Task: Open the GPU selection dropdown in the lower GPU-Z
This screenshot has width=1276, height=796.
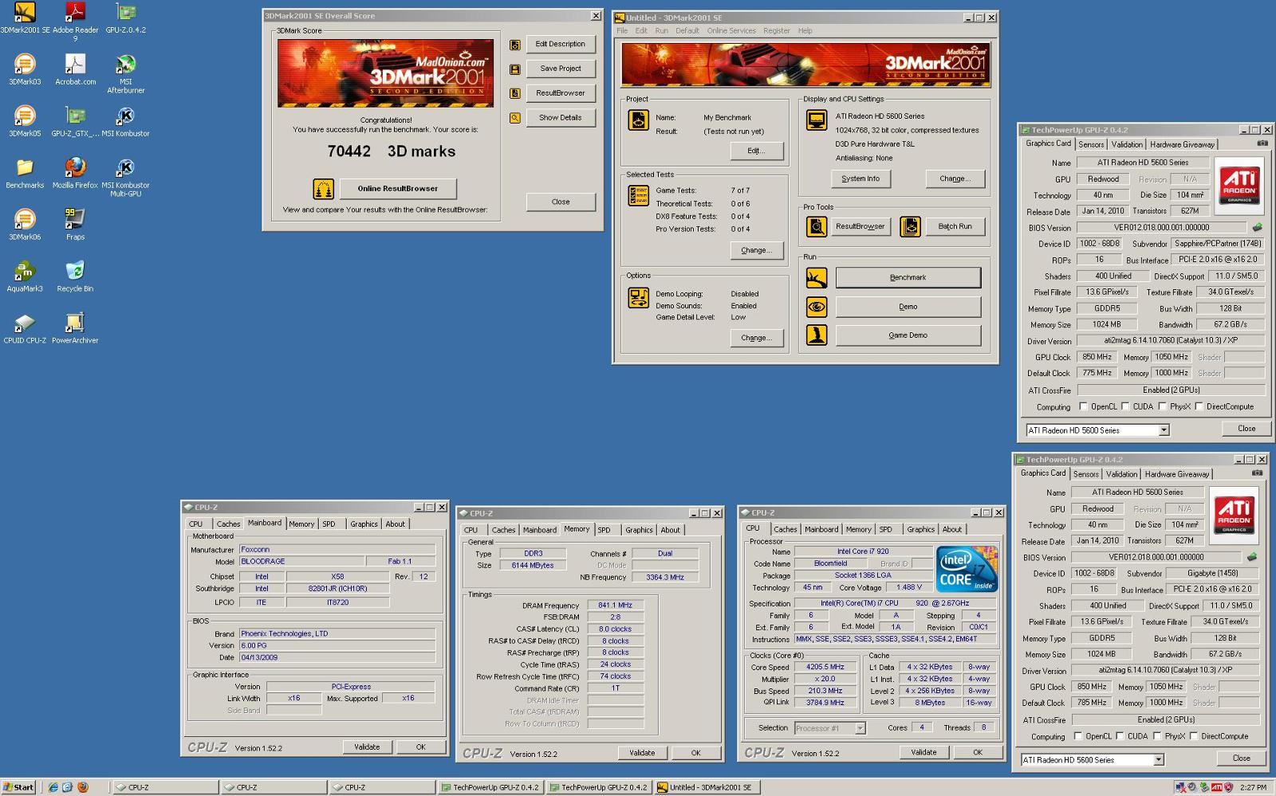Action: [x=1159, y=760]
